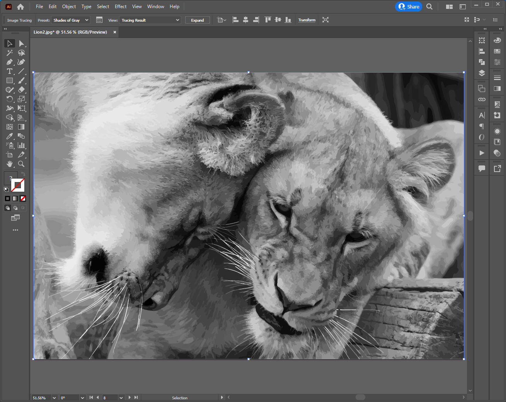506x402 pixels.
Task: Select the Hand tool
Action: (x=10, y=164)
